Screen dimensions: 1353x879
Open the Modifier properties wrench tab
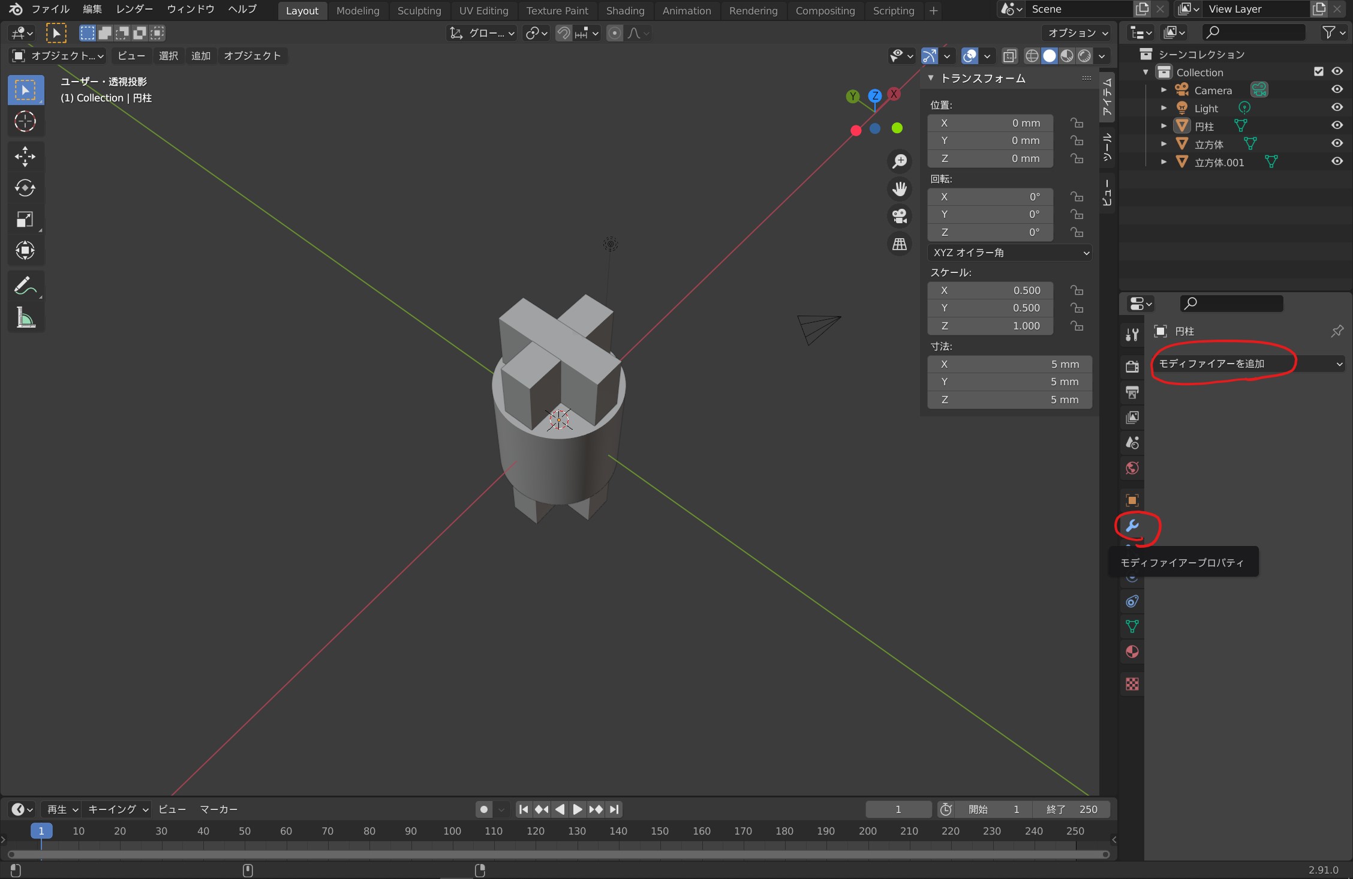pos(1132,526)
